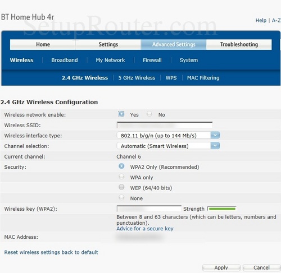Click the Wireless key (WPA2) field
The height and width of the screenshot is (273, 281).
(x=149, y=209)
